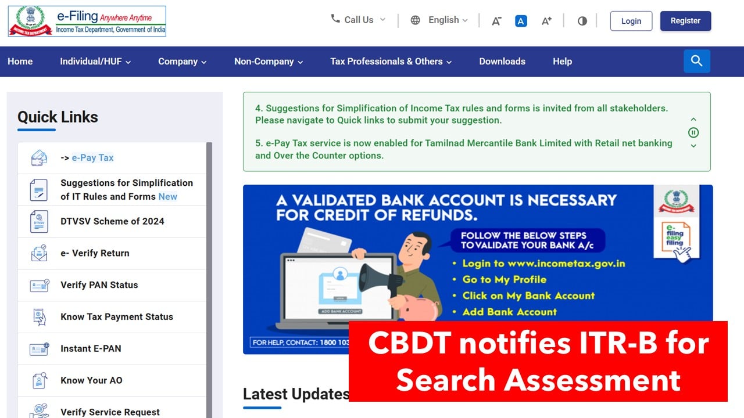Click announcement 4 about simplification suggestions
This screenshot has width=744, height=418.
pos(462,114)
